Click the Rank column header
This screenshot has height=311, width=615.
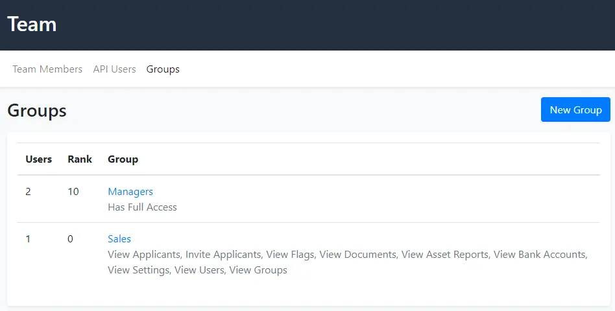click(80, 159)
